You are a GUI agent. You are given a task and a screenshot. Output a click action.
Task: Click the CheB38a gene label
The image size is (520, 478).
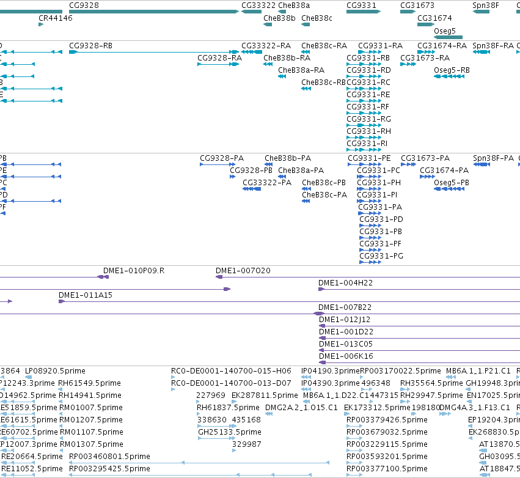294,6
